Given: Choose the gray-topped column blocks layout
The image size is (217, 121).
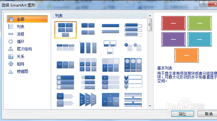Looking at the screenshot, I should [x=110, y=65].
